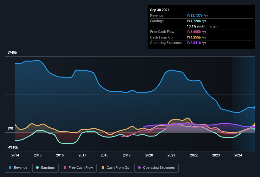Toggle the Operating Expenses legend button
The width and height of the screenshot is (260, 177).
156,168
